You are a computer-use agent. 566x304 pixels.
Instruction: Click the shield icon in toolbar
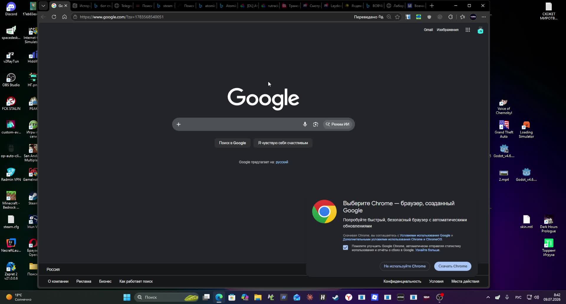pyautogui.click(x=429, y=17)
